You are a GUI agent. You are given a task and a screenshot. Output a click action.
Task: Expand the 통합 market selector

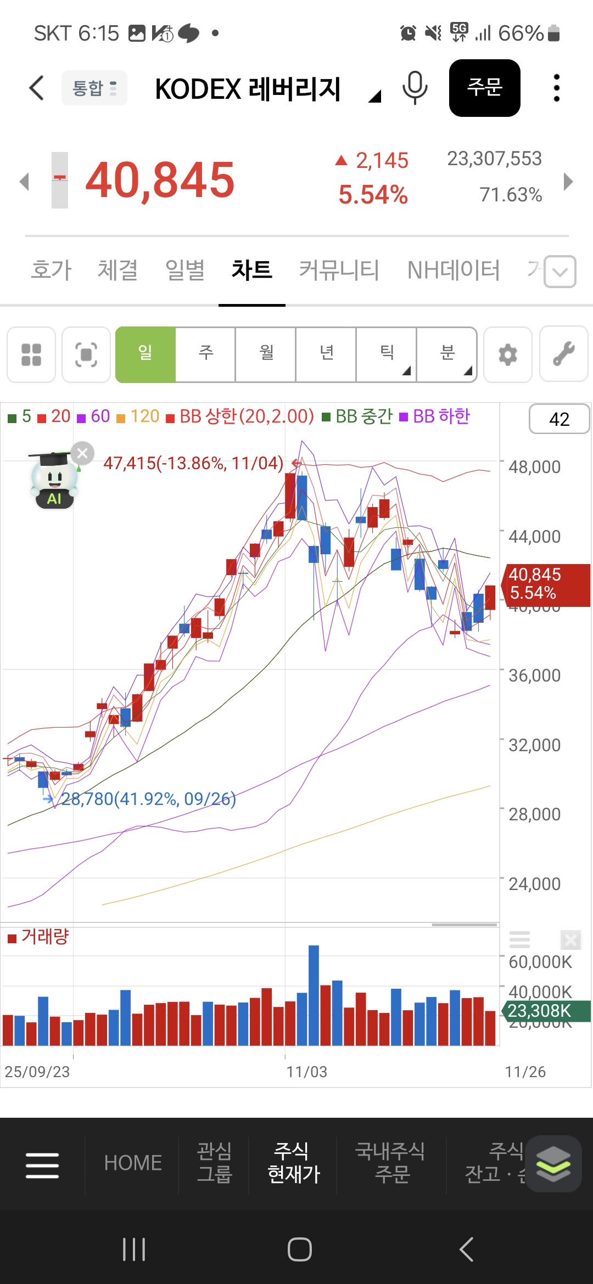pos(94,88)
